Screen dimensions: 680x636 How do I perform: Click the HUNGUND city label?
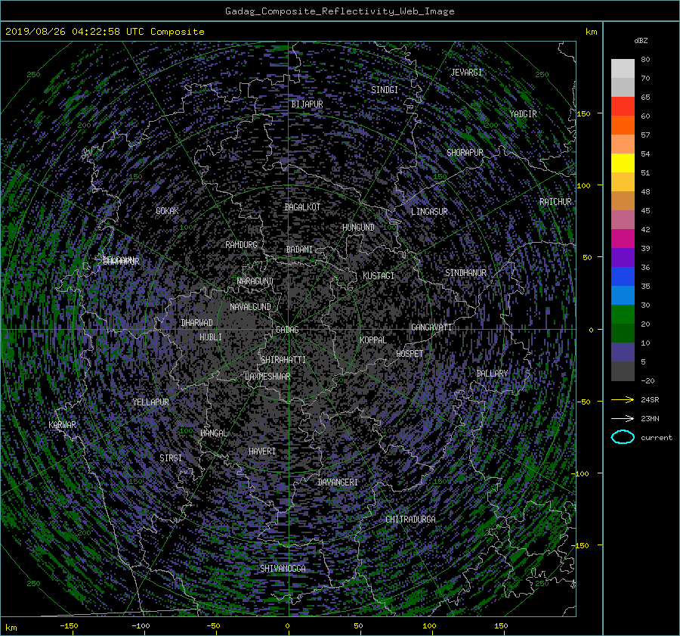pyautogui.click(x=358, y=228)
